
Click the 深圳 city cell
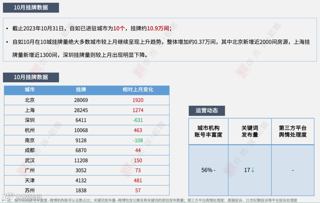(30, 120)
